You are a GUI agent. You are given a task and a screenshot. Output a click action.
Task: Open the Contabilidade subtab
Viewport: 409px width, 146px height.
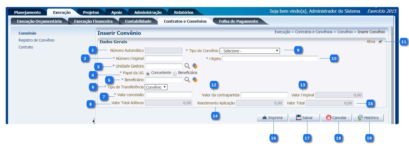click(x=138, y=21)
